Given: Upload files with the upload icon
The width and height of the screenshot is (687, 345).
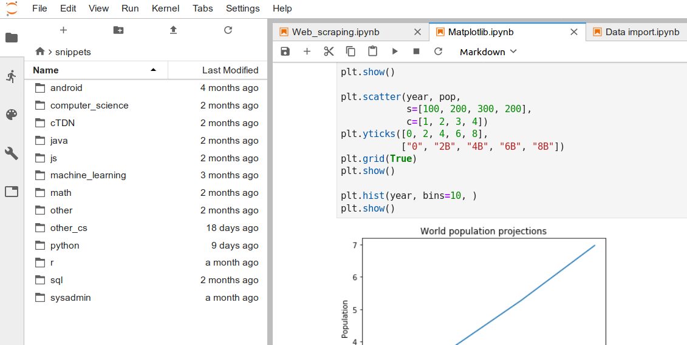Looking at the screenshot, I should pyautogui.click(x=173, y=30).
